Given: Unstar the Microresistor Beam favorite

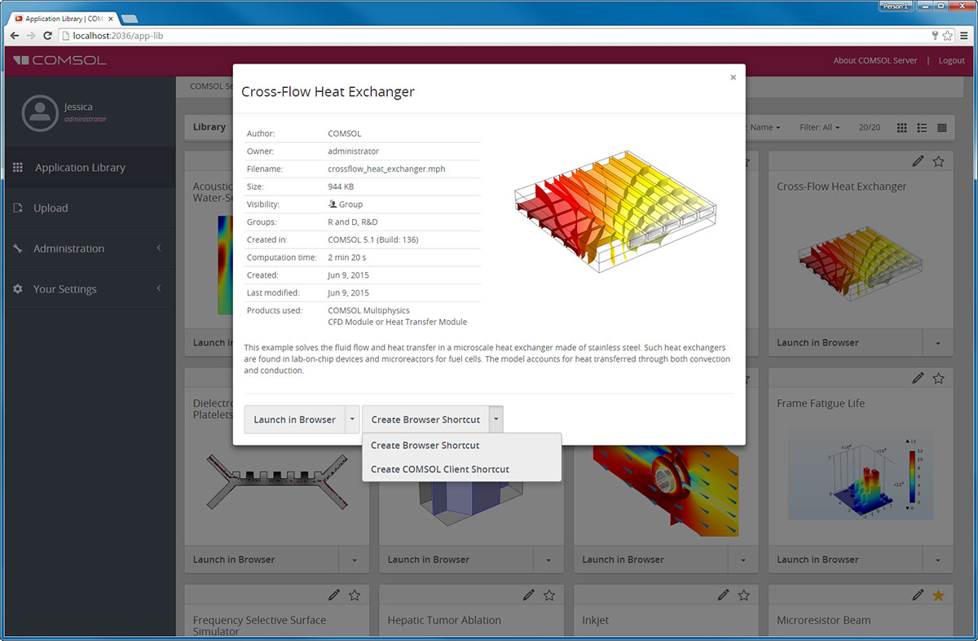Looking at the screenshot, I should pyautogui.click(x=938, y=595).
